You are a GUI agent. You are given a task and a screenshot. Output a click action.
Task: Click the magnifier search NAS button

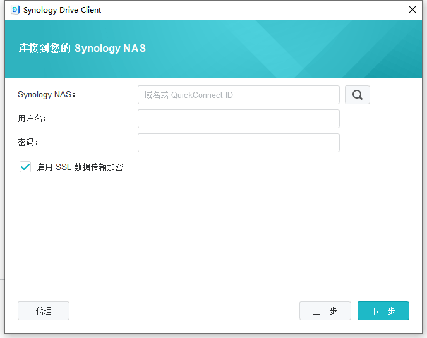[x=358, y=95]
